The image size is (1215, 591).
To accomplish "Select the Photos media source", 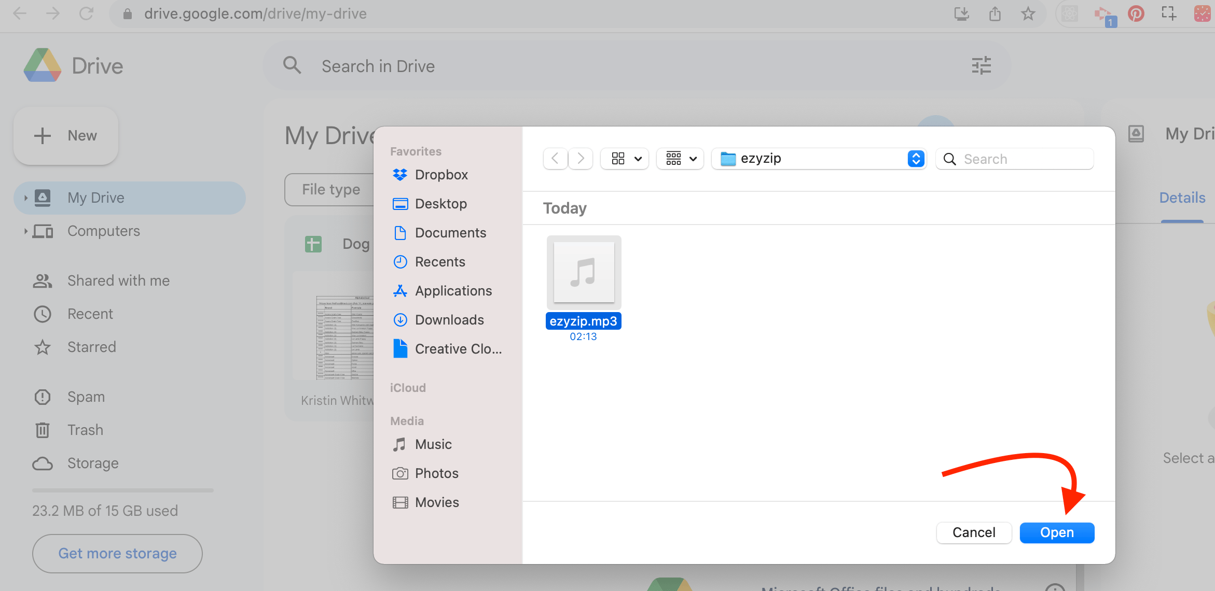I will point(435,472).
